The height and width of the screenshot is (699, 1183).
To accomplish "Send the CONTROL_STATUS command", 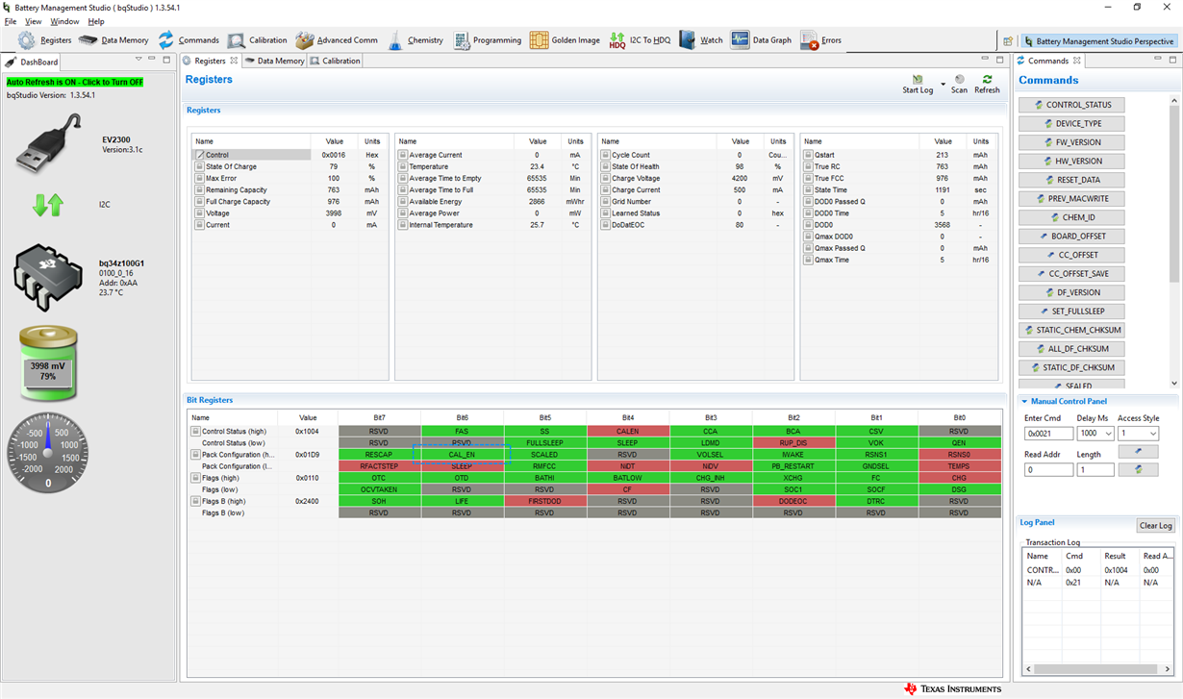I will tap(1071, 105).
